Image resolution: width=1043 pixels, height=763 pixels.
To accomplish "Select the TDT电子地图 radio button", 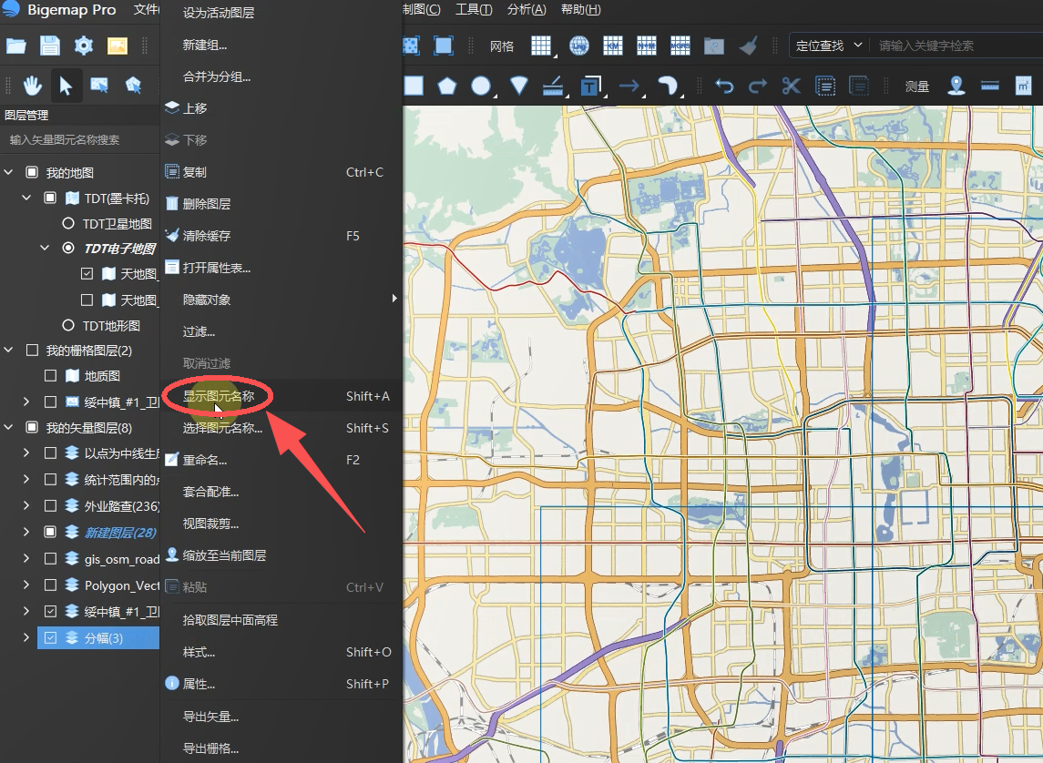I will point(67,248).
